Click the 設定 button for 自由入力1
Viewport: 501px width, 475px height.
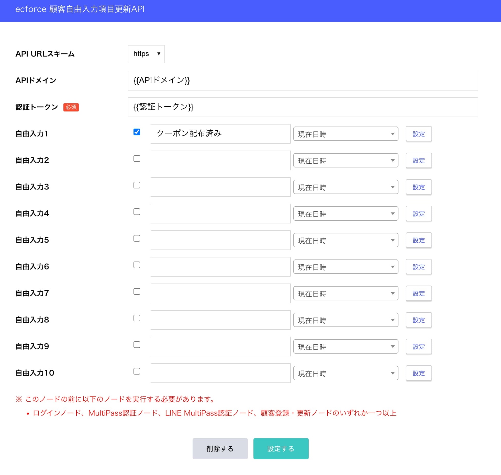pos(419,134)
